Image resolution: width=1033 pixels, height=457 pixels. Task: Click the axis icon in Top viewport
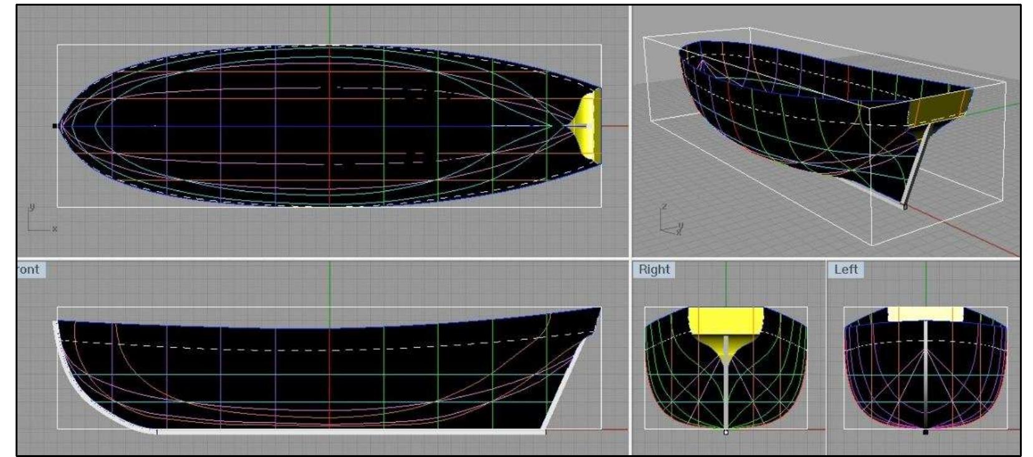pos(42,217)
